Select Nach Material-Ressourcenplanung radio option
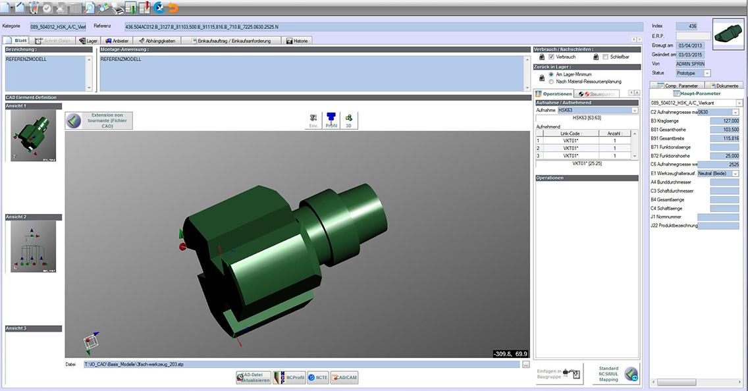748x391 pixels. click(551, 82)
